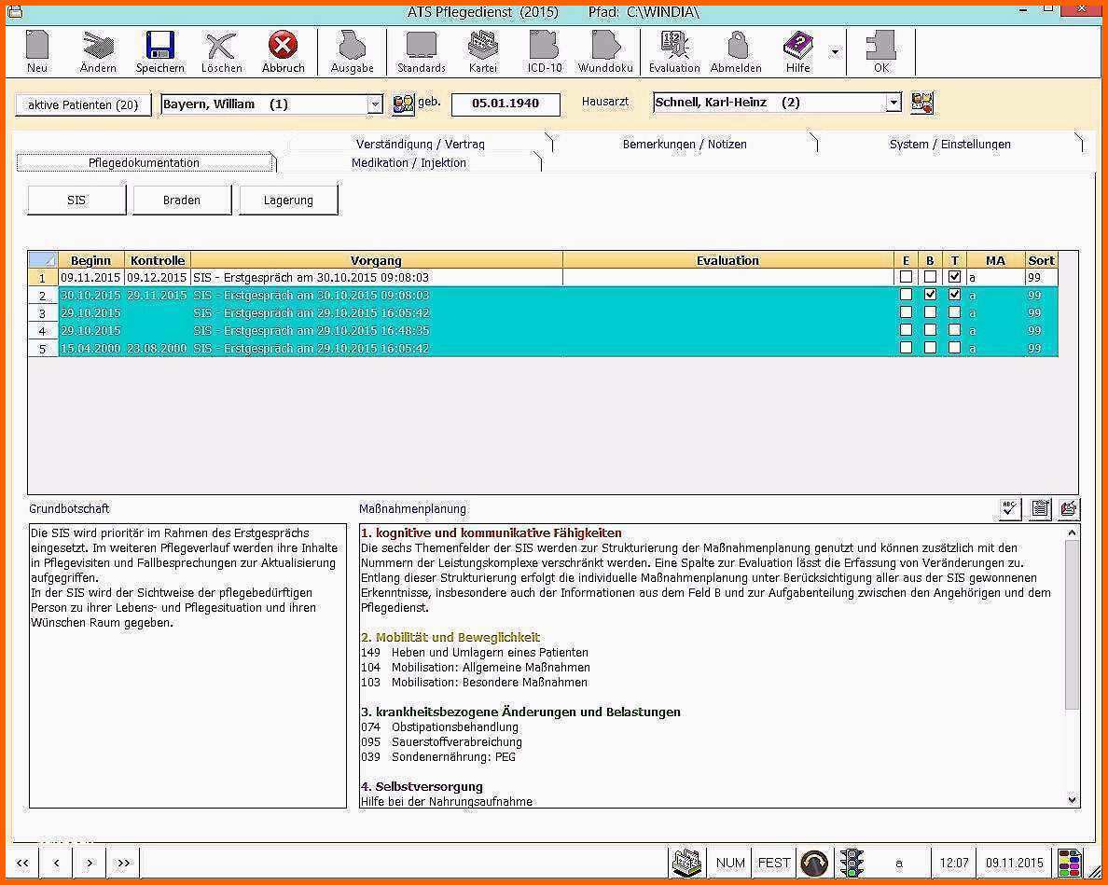Click the Sort column header
The height and width of the screenshot is (885, 1108).
[x=1041, y=260]
